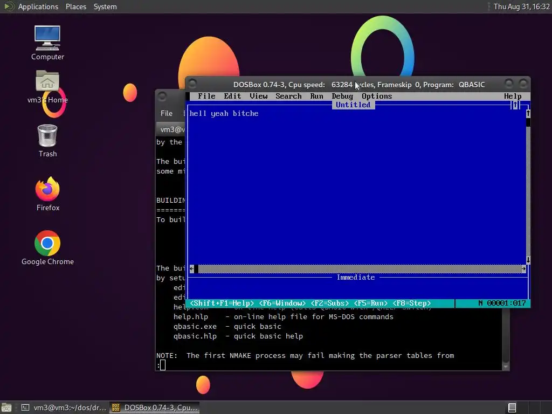This screenshot has height=414, width=552.
Task: Click the DOSBox window menu button
Action: 192,84
